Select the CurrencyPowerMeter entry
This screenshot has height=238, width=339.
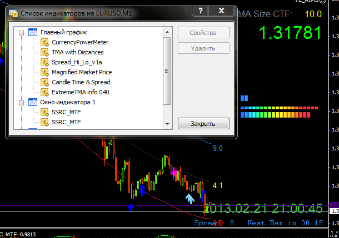coord(80,42)
